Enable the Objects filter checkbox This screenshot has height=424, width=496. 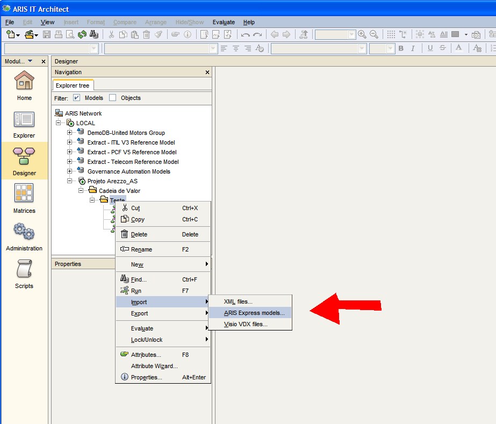[112, 98]
